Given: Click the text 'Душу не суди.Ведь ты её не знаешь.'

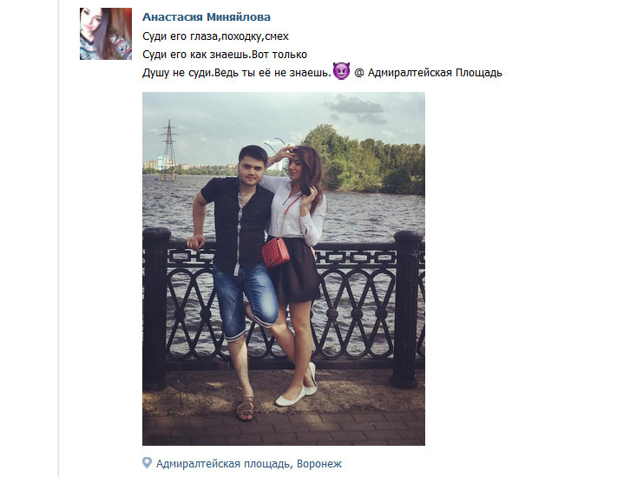Looking at the screenshot, I should click(237, 73).
